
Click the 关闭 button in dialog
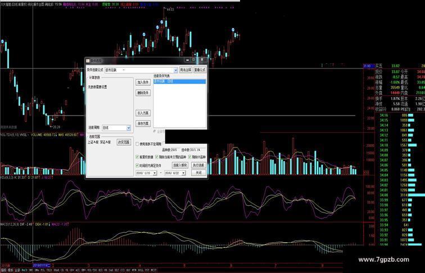tap(198, 173)
